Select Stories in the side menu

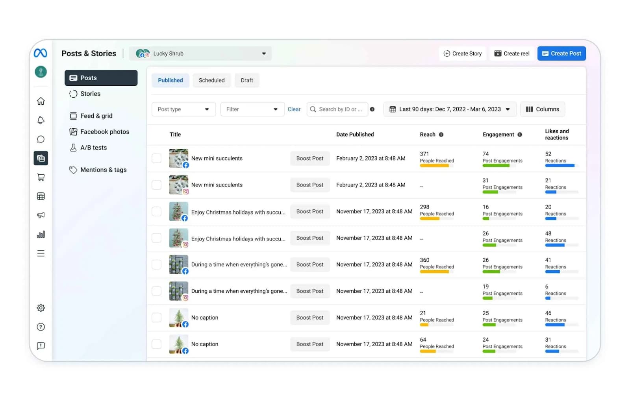[x=90, y=94]
